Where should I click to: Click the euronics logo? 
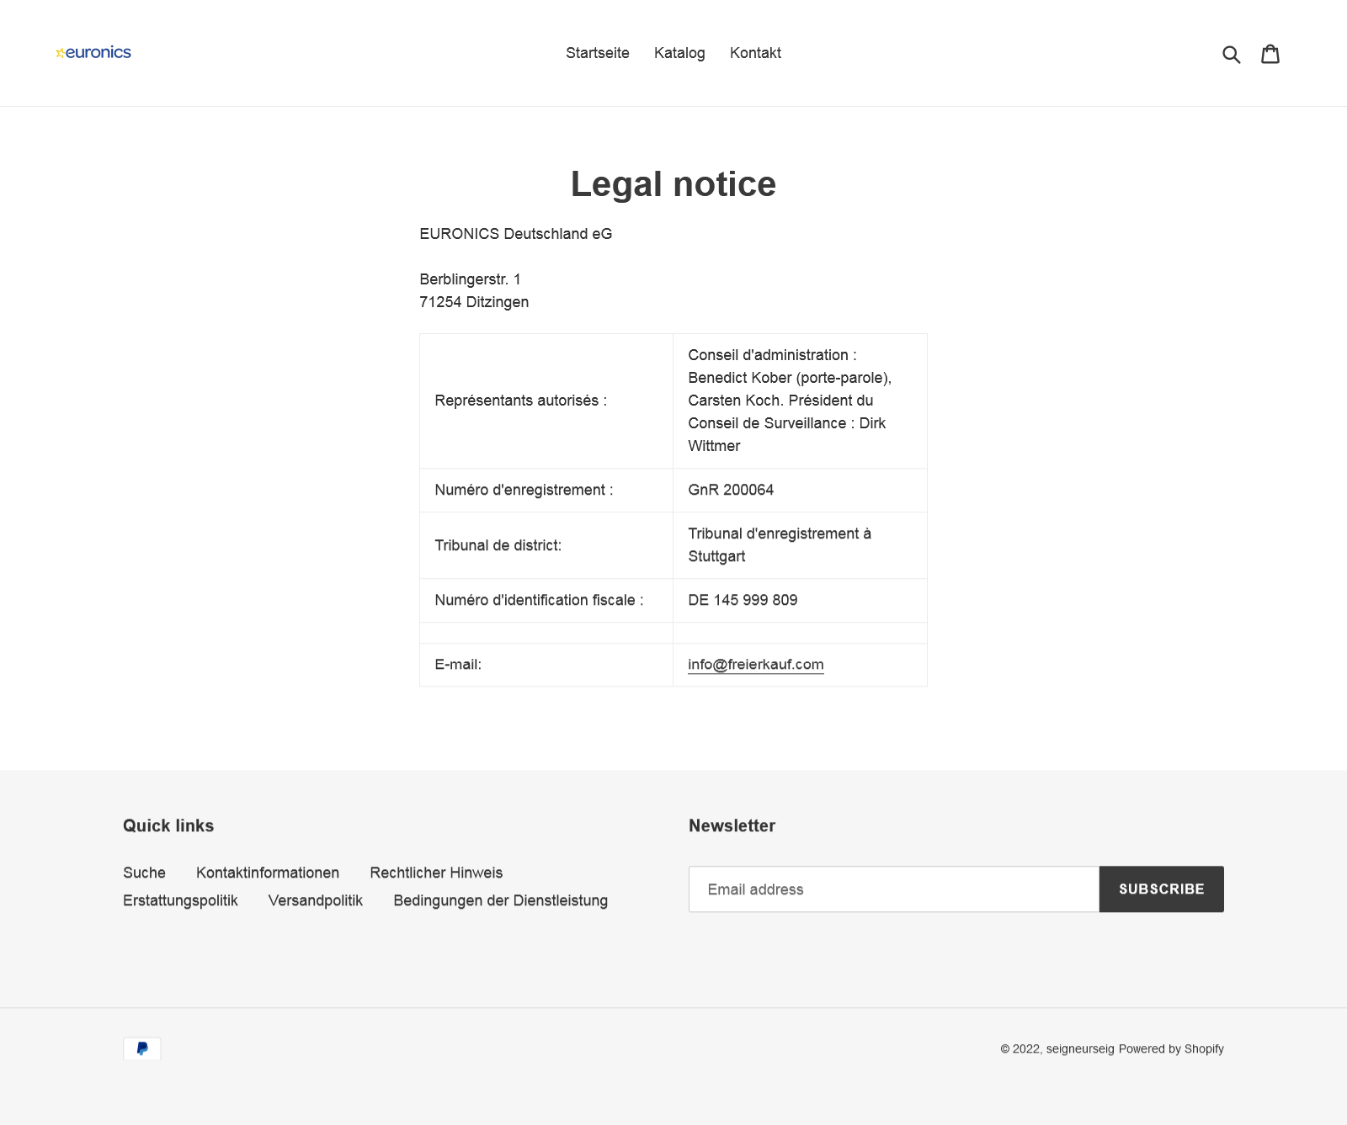(93, 52)
